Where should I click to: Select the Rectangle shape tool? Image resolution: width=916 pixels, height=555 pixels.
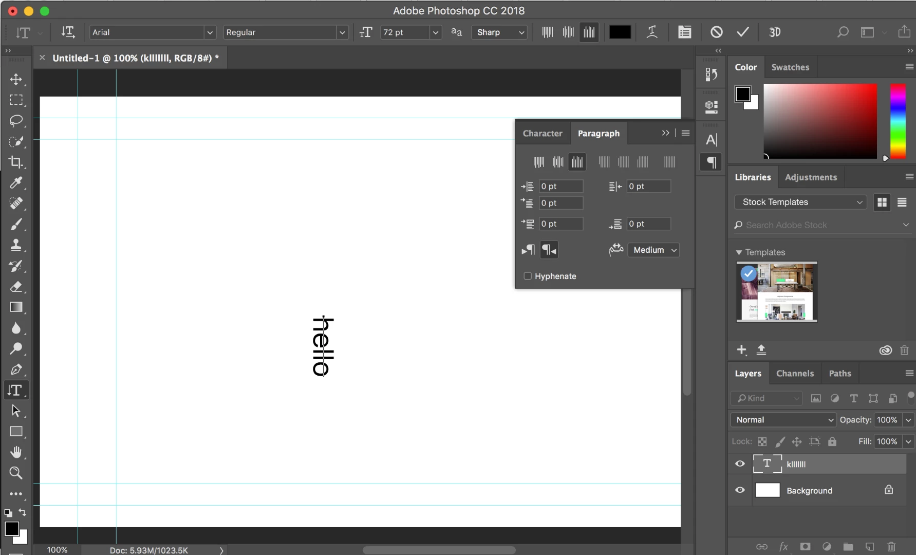[16, 432]
